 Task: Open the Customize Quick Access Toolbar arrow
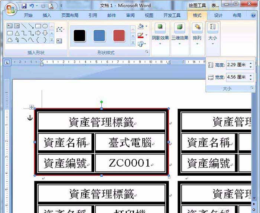tap(61, 6)
